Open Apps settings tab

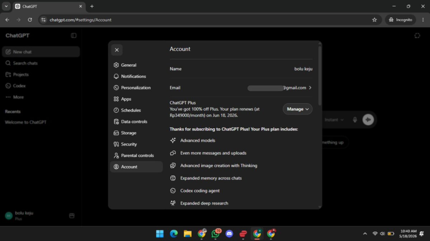(x=136, y=99)
